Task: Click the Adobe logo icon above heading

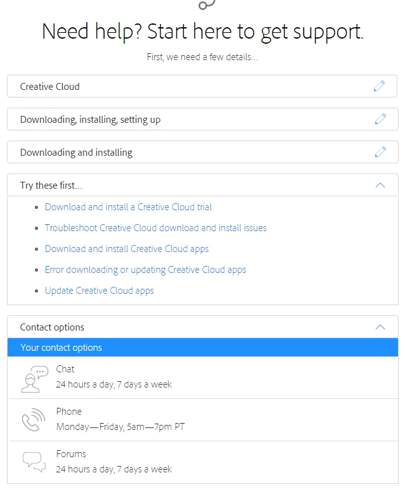Action: [207, 5]
